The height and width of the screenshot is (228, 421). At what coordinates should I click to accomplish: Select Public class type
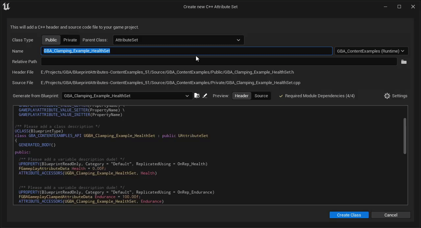pyautogui.click(x=51, y=40)
